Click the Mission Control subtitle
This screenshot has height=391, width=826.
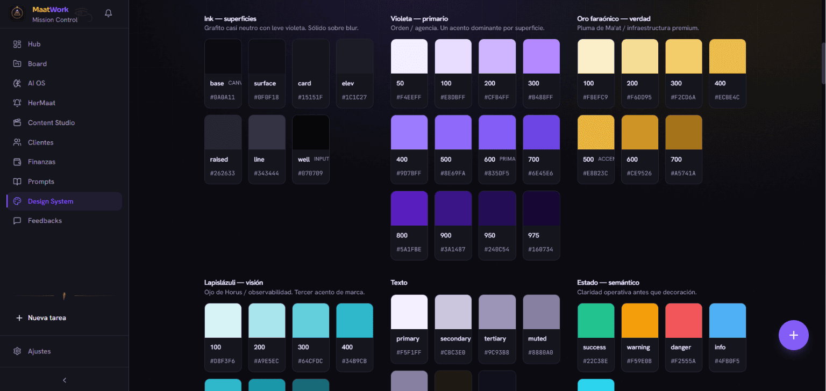point(55,20)
